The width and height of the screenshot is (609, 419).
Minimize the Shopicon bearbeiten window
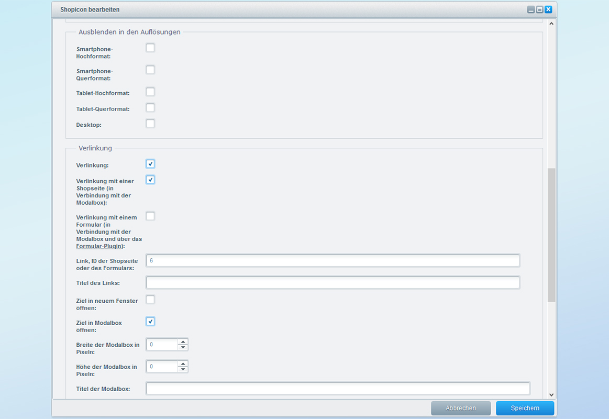coord(530,10)
